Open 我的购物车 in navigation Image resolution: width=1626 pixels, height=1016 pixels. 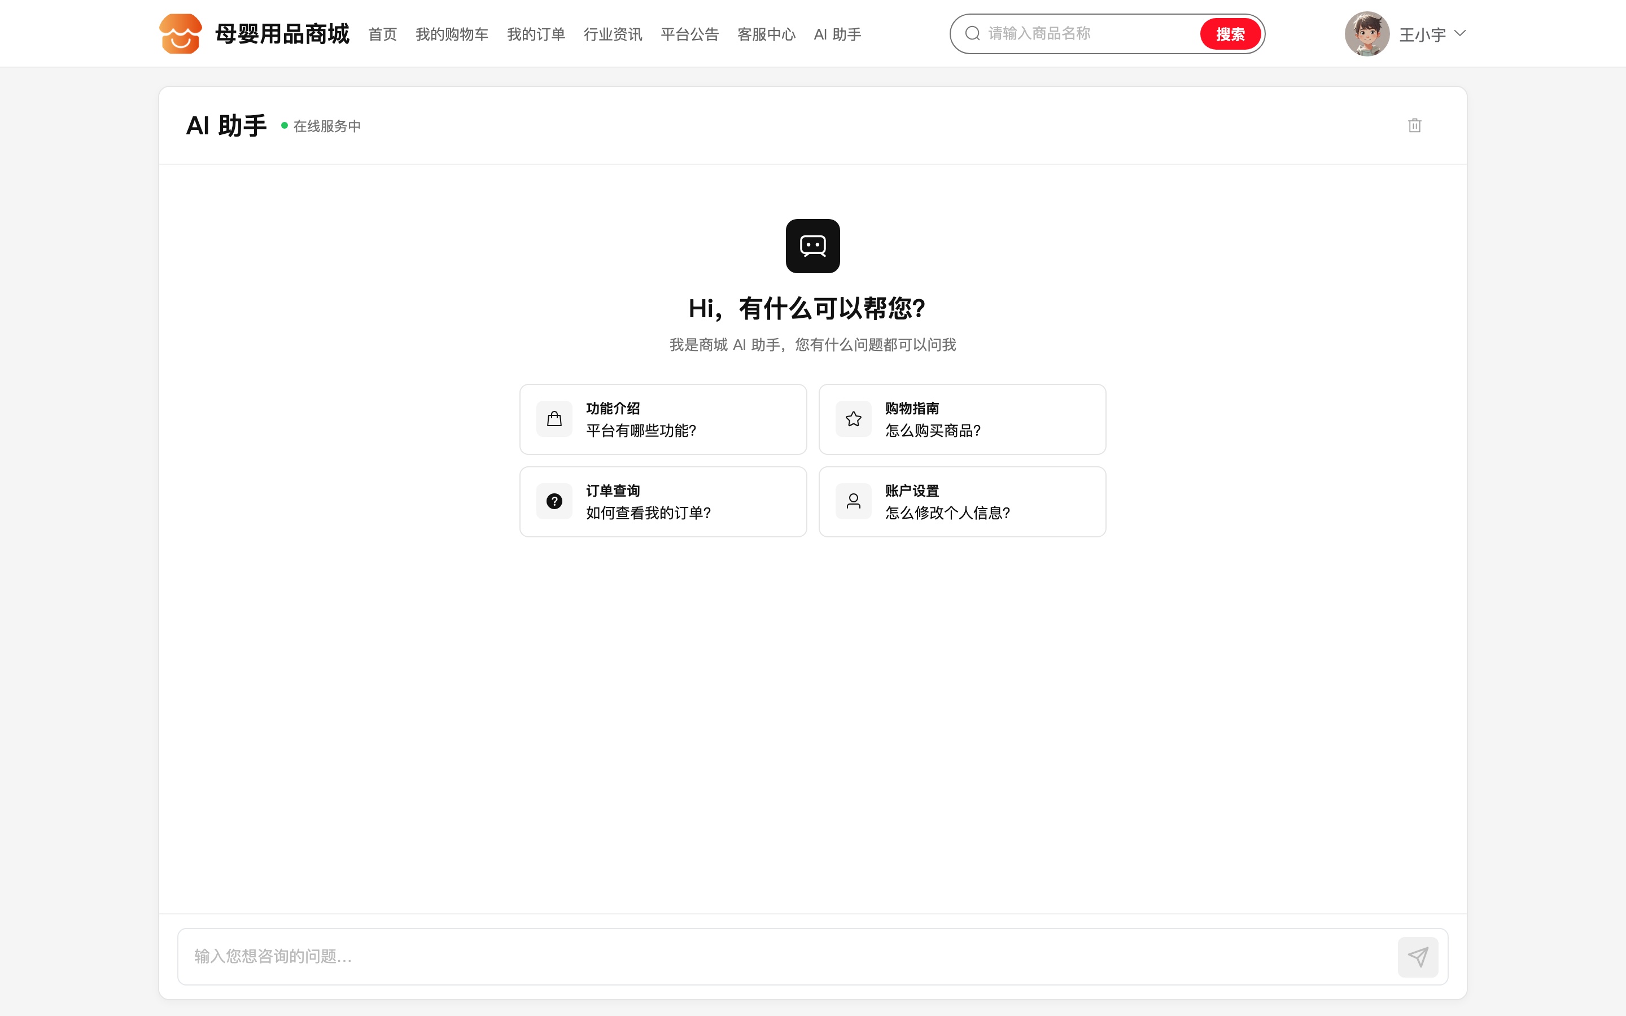tap(452, 34)
